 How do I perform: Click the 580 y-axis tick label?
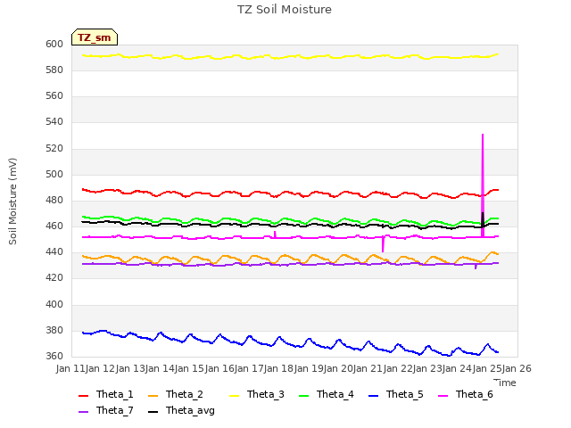pos(54,70)
